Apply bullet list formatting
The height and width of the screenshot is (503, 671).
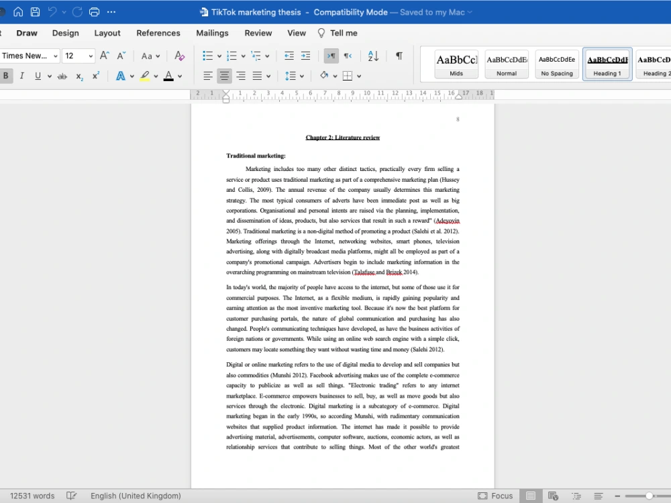[x=207, y=56]
